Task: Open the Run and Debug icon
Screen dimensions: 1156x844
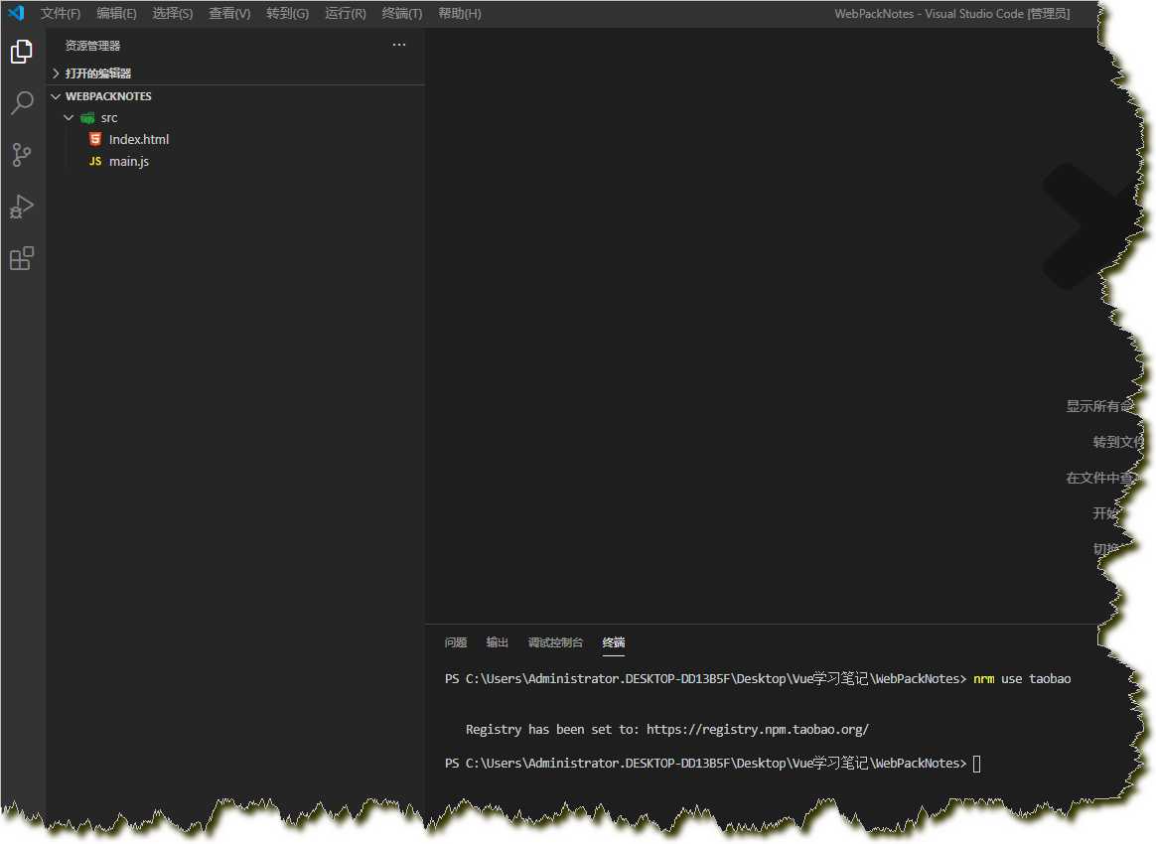Action: (22, 207)
